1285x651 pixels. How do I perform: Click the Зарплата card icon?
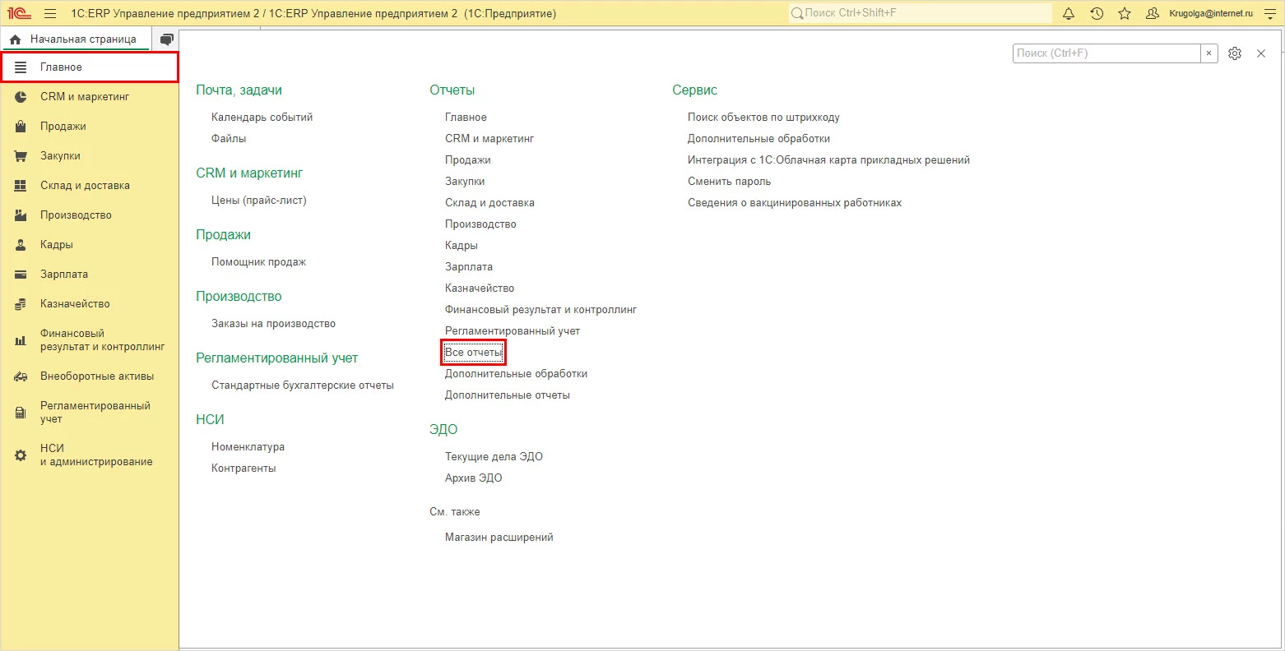21,275
